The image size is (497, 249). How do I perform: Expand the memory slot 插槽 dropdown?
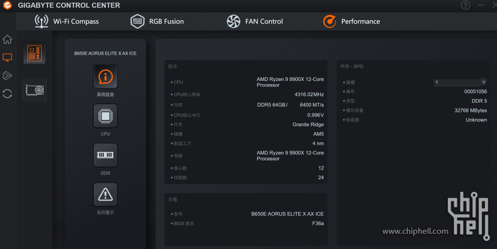[x=459, y=82]
